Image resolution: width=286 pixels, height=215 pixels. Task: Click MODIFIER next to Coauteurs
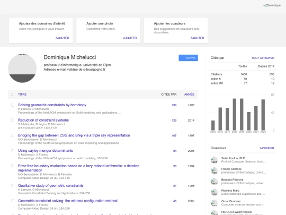tap(267, 148)
